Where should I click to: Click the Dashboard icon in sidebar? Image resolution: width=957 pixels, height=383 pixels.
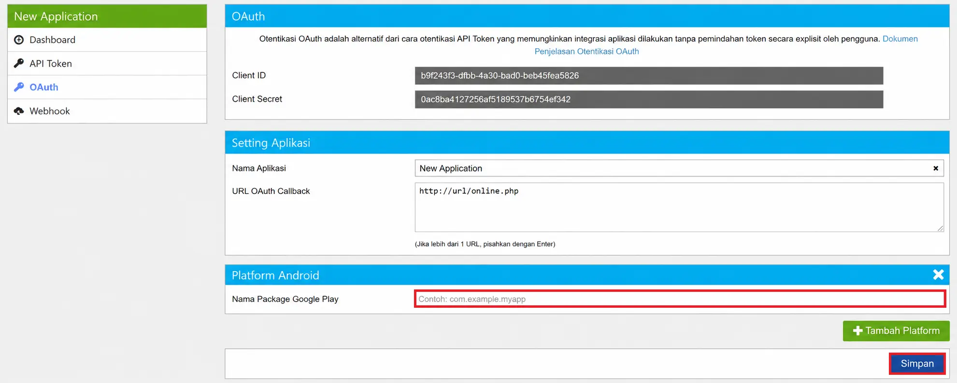[19, 40]
